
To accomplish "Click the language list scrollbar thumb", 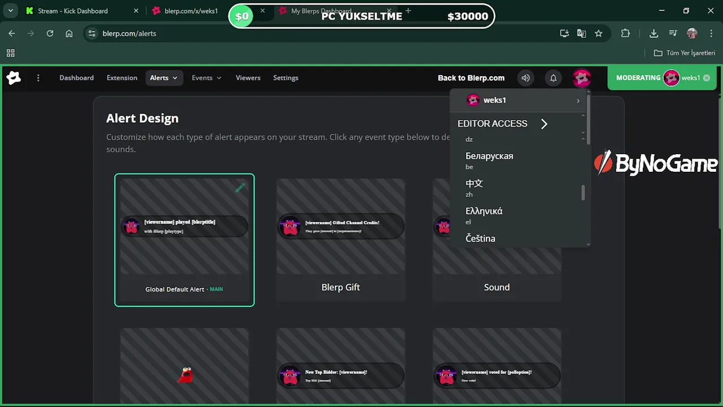I will (583, 192).
